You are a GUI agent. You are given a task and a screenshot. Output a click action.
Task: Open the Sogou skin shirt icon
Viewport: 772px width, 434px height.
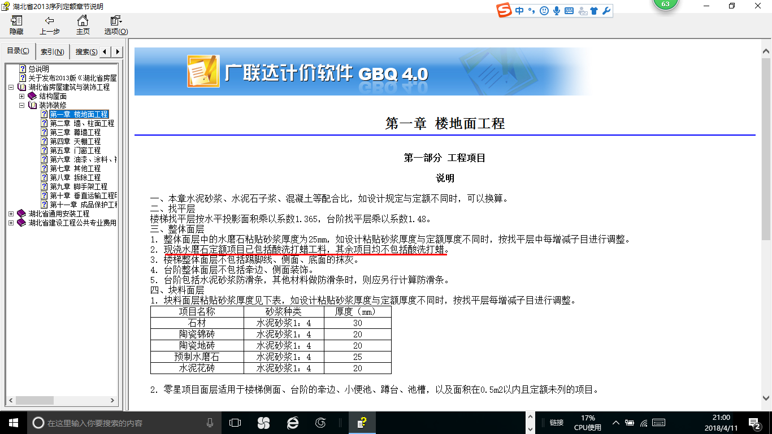point(594,11)
